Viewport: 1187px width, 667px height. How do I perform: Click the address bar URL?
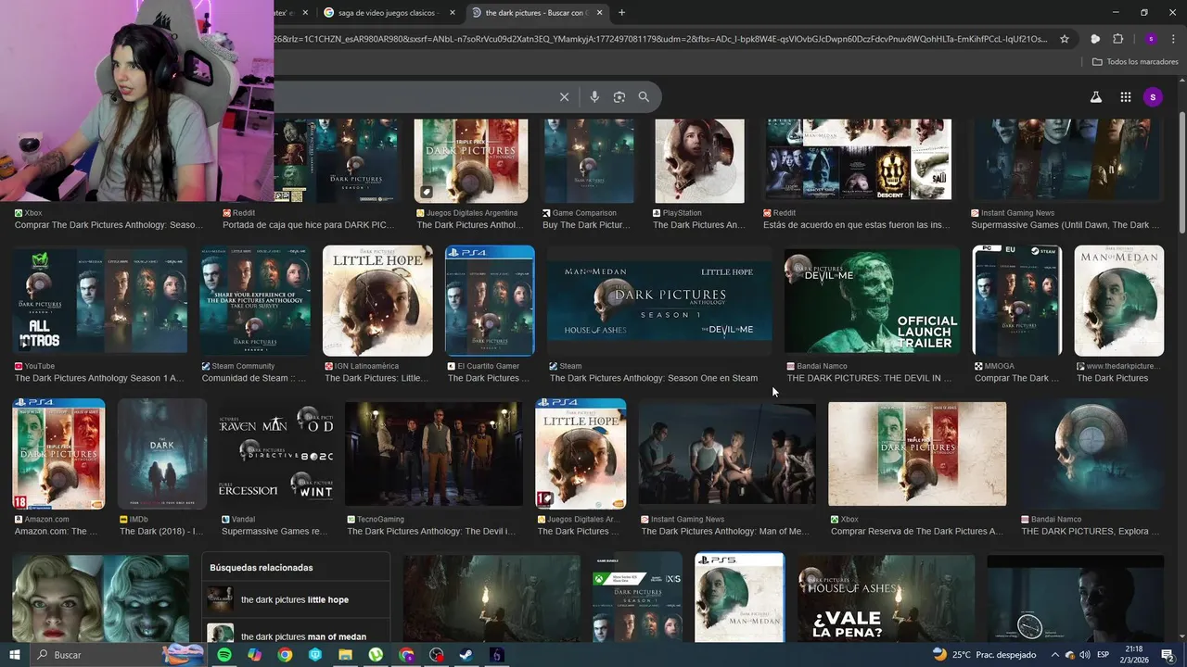(660, 39)
